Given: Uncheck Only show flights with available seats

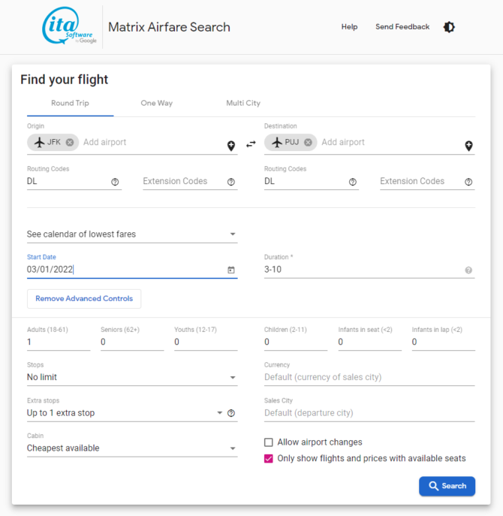Looking at the screenshot, I should pos(269,458).
